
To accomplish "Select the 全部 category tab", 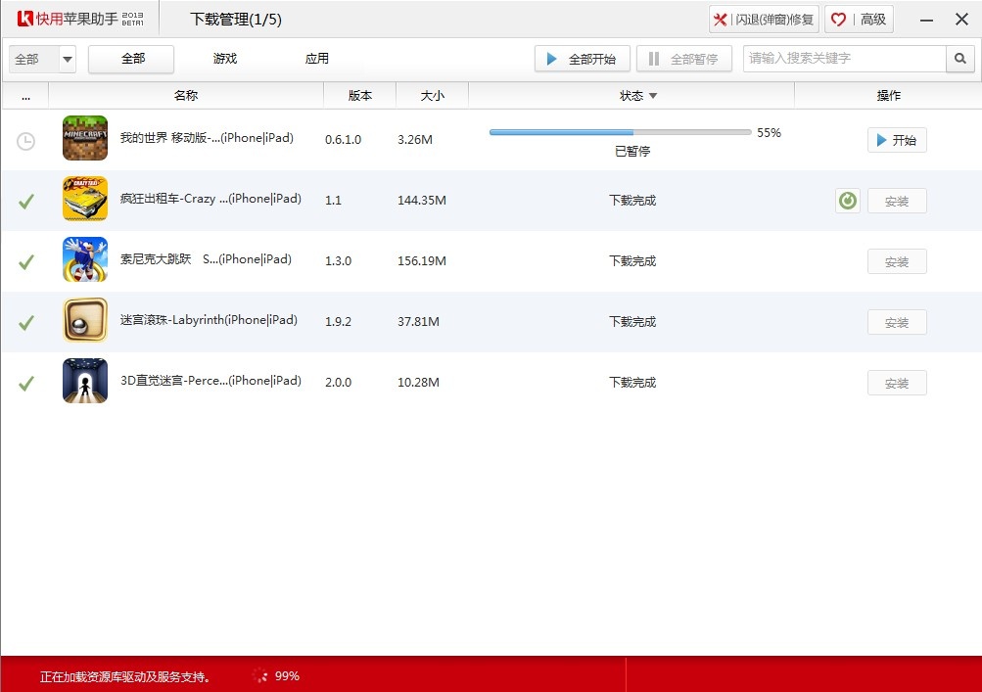I will point(131,59).
